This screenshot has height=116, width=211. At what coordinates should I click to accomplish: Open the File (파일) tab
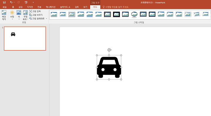5,7
